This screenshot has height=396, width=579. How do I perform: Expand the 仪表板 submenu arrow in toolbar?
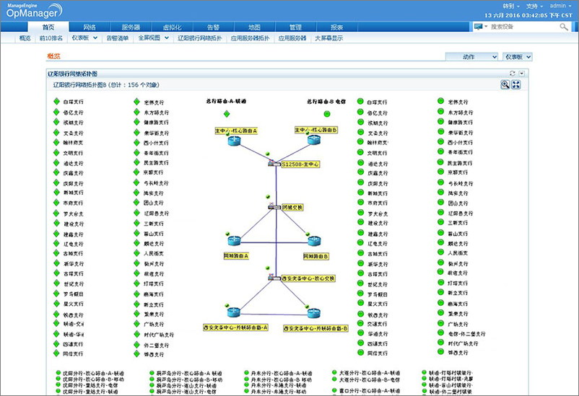coord(95,38)
